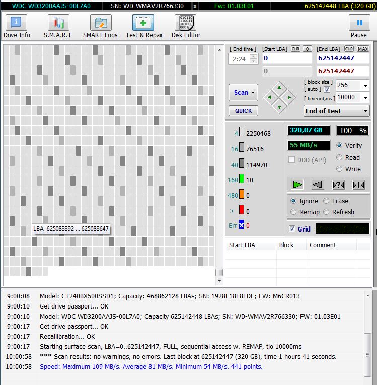
Task: Increase or decrease End time with the spinner
Action: [x=253, y=59]
